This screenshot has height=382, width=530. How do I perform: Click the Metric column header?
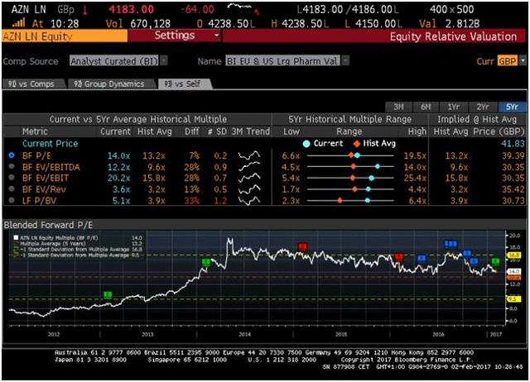(x=35, y=131)
